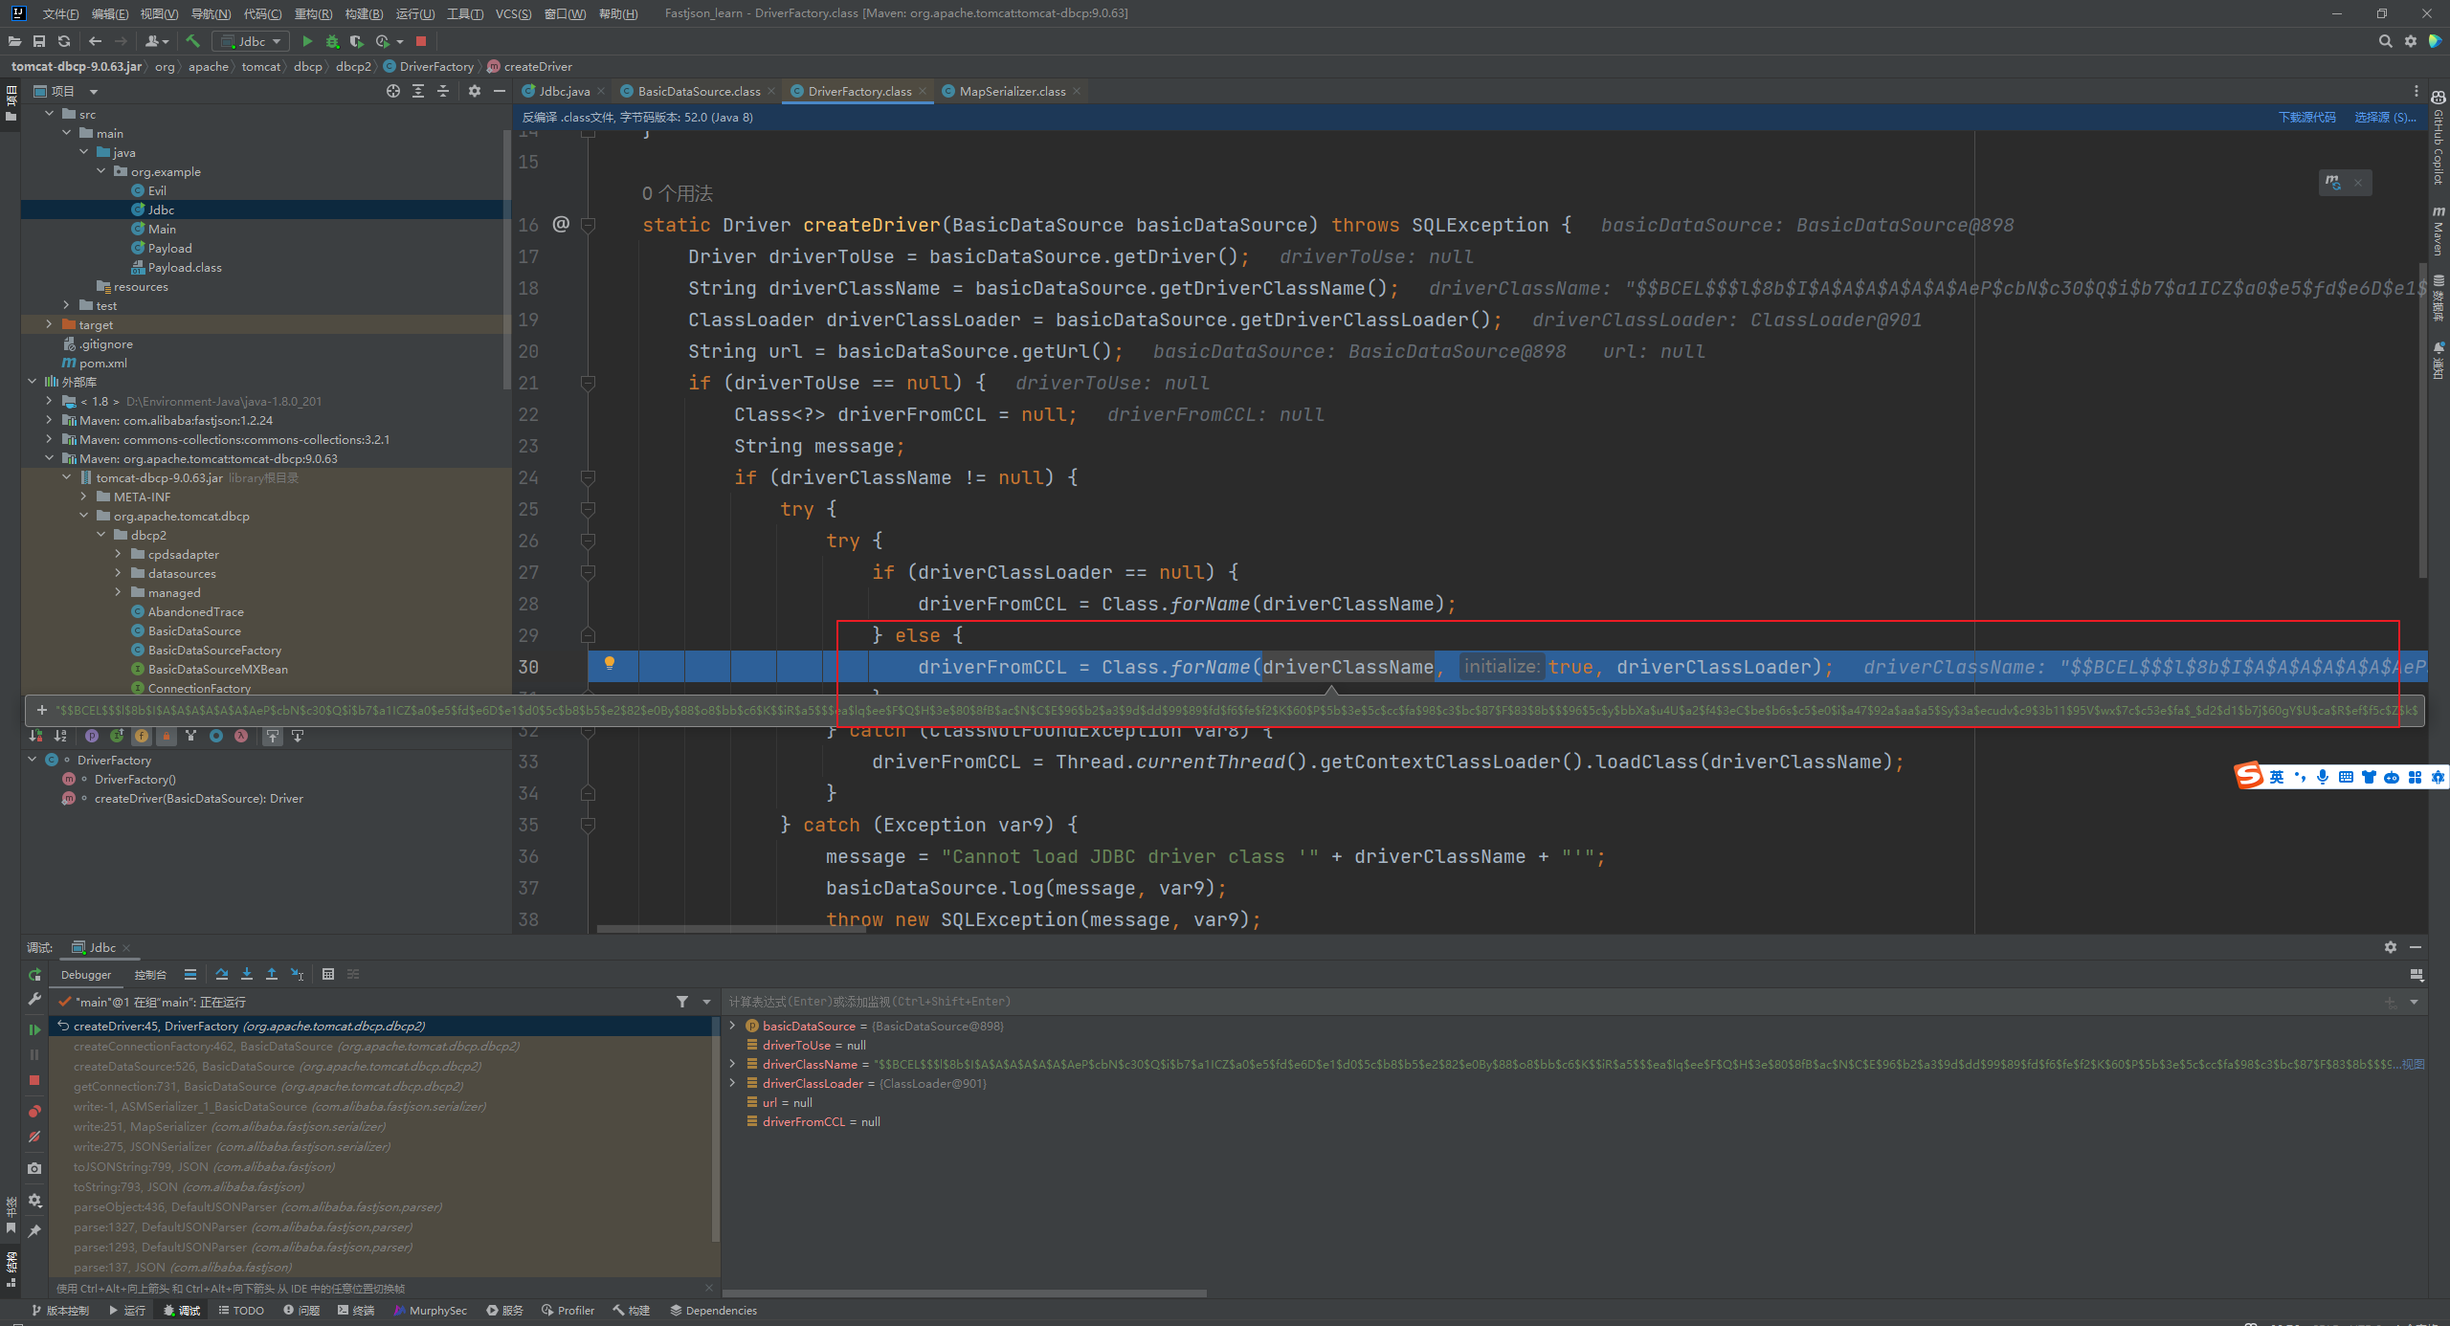Click the Rerun Jdbc debug icon
Image resolution: width=2450 pixels, height=1326 pixels.
click(34, 975)
